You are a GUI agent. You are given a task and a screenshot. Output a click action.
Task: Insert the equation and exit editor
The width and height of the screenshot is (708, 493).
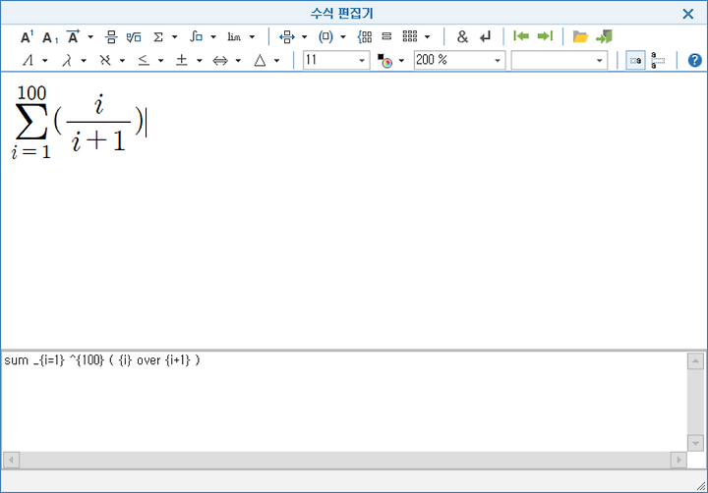click(x=604, y=36)
